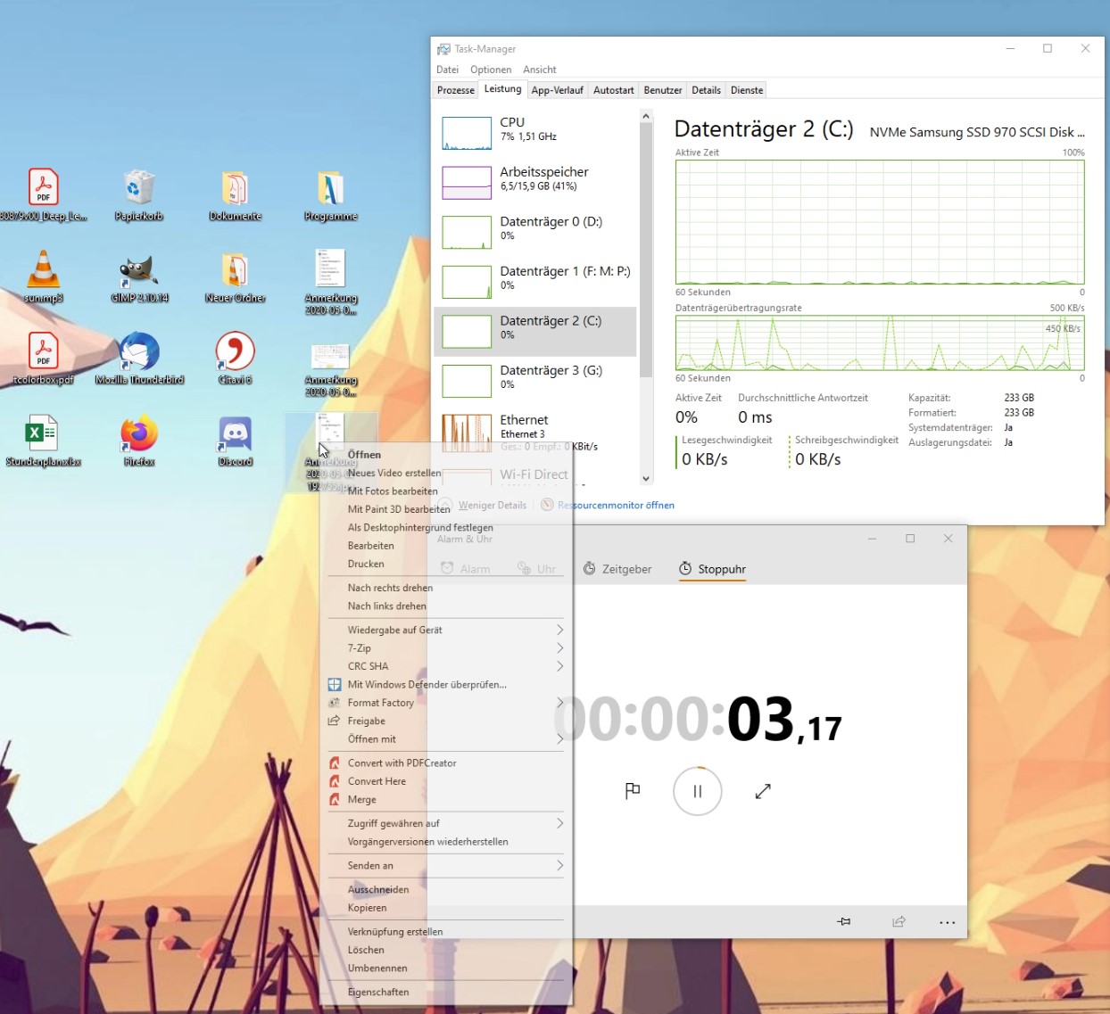Choose Nach rechts drehen
This screenshot has height=1014, width=1110.
click(x=446, y=588)
